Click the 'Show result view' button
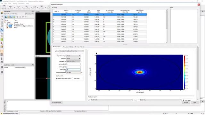The width and height of the screenshot is (205, 115). (30, 14)
